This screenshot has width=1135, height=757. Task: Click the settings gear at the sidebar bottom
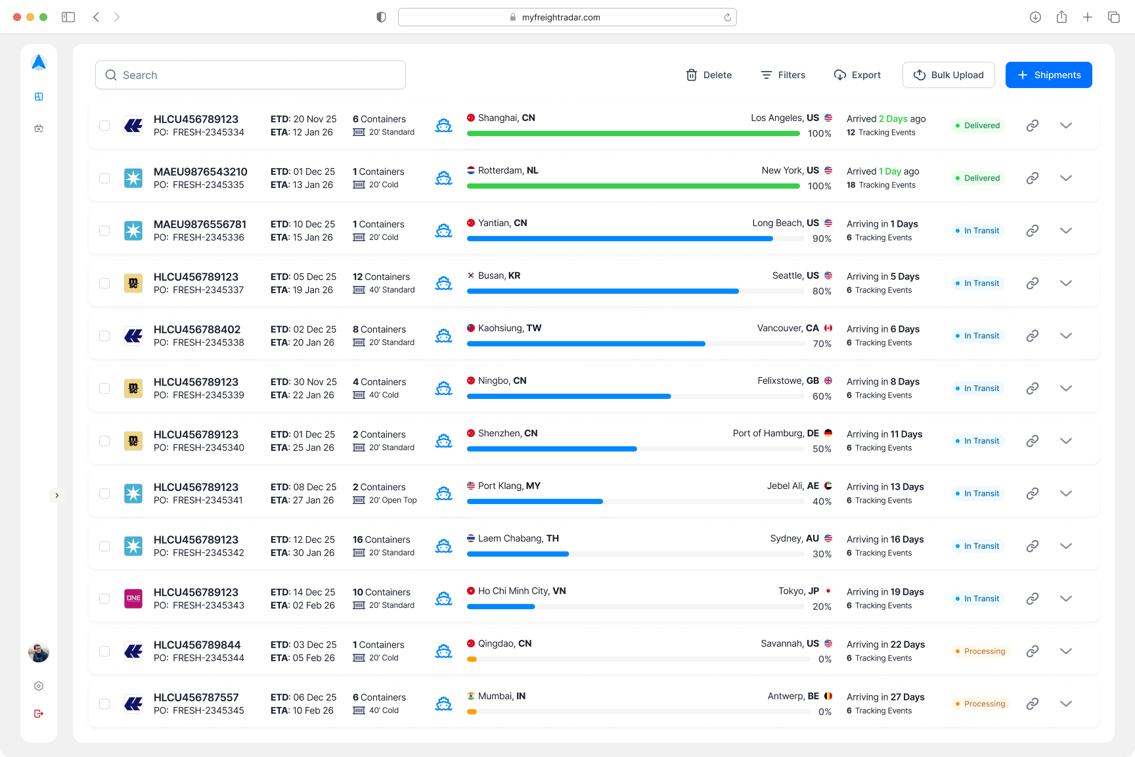pos(39,686)
